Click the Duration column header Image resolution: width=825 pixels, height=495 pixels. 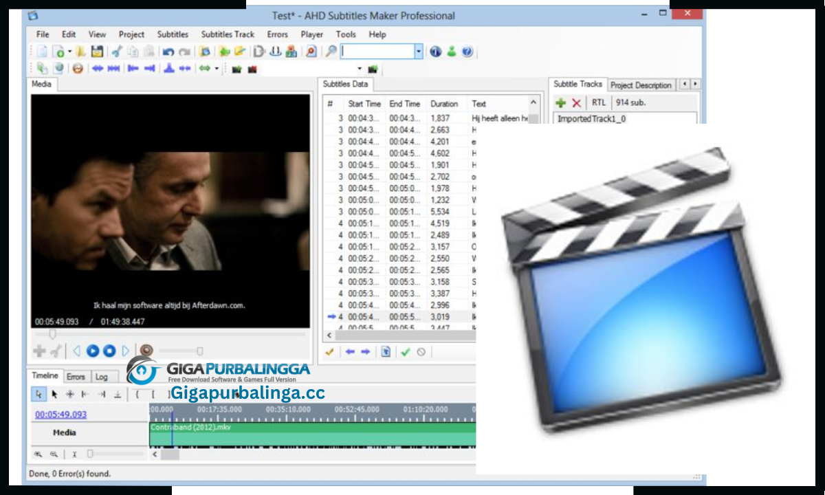click(x=445, y=104)
